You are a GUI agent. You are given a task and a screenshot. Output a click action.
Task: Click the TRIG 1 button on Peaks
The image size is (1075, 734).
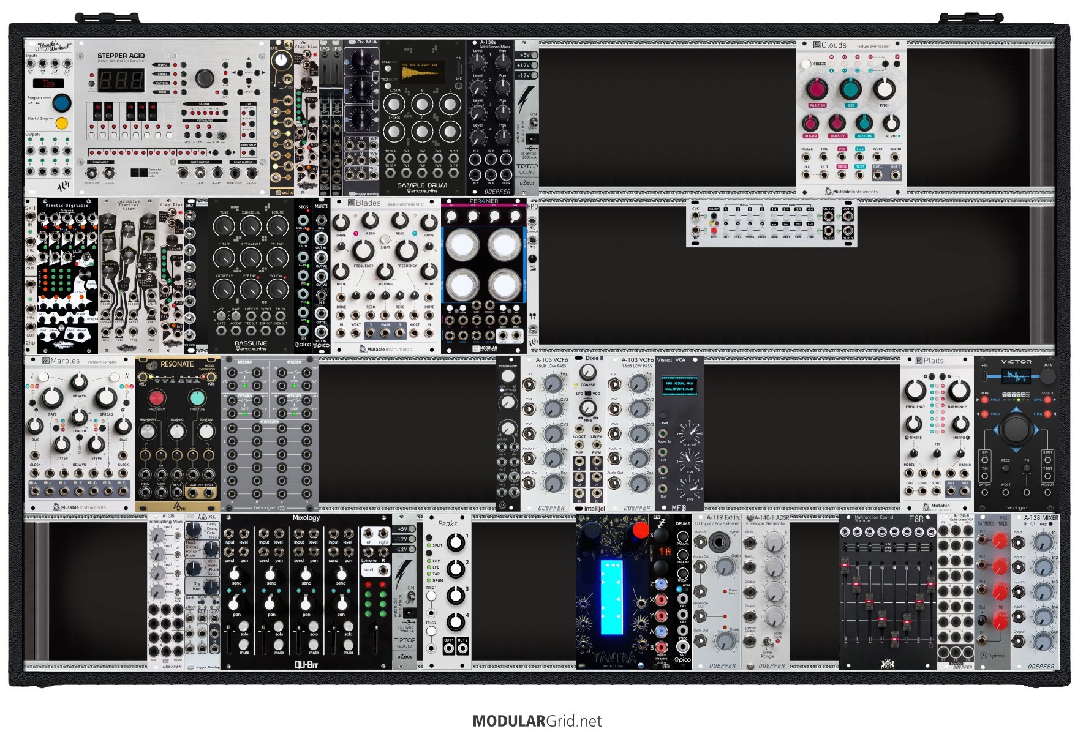[431, 596]
